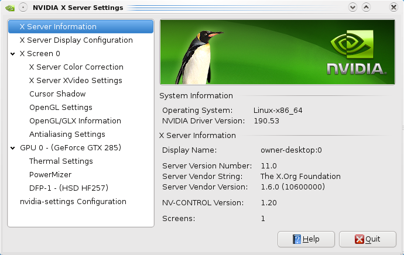Click the Help button

pyautogui.click(x=306, y=239)
